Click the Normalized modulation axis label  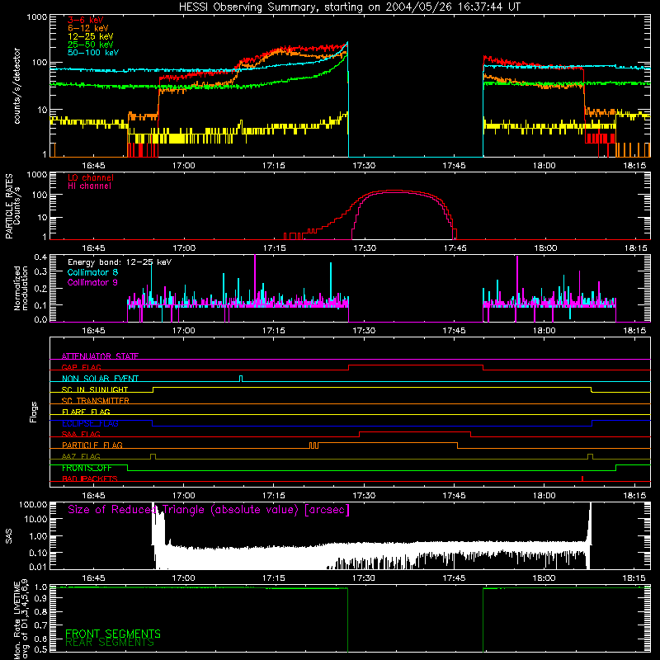[x=21, y=288]
